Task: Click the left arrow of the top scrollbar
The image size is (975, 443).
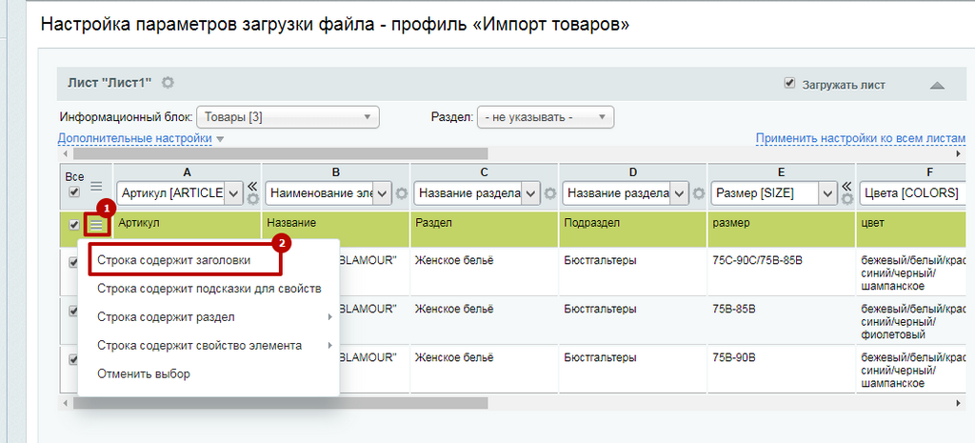Action: pos(64,153)
